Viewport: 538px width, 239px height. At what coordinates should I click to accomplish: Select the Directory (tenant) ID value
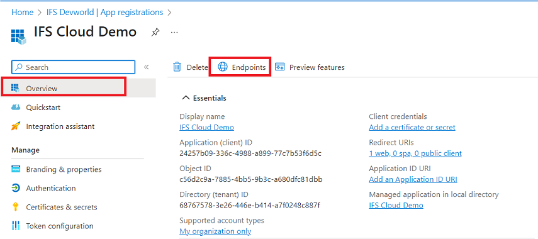pyautogui.click(x=250, y=205)
